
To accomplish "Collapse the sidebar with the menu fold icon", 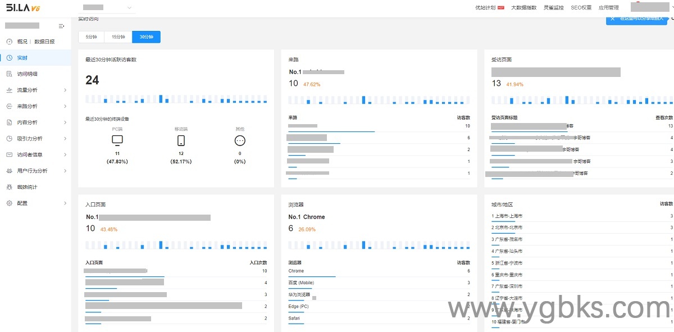I will [61, 26].
